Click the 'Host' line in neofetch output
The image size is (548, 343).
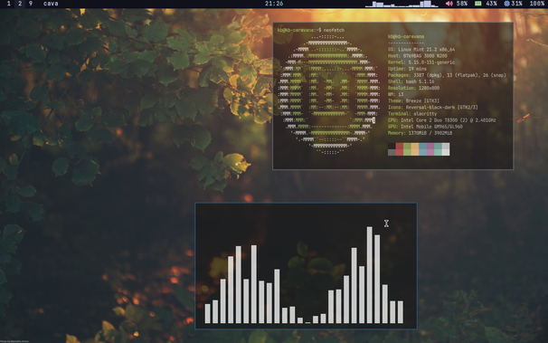(x=417, y=56)
